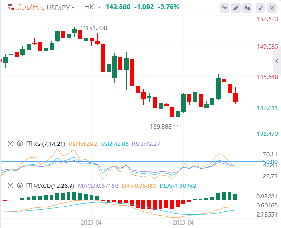The image size is (281, 228).
Task: Click the 美元/日元 symbol name
Action: (30, 7)
